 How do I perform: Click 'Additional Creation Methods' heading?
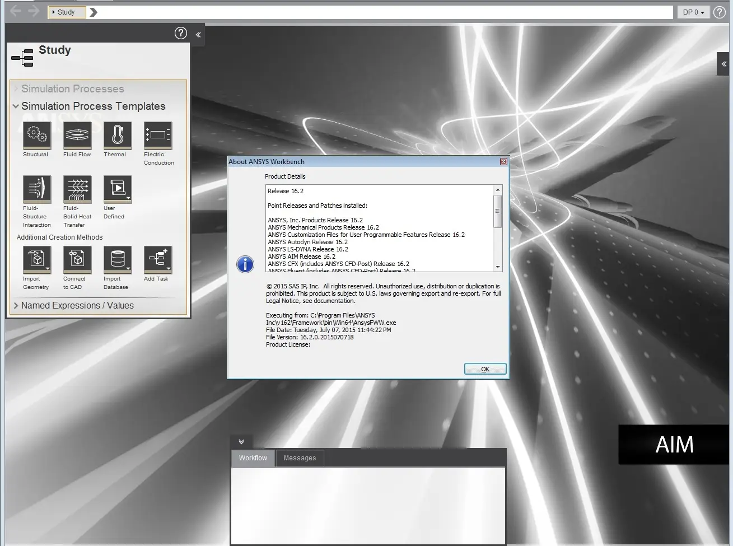[x=59, y=237]
